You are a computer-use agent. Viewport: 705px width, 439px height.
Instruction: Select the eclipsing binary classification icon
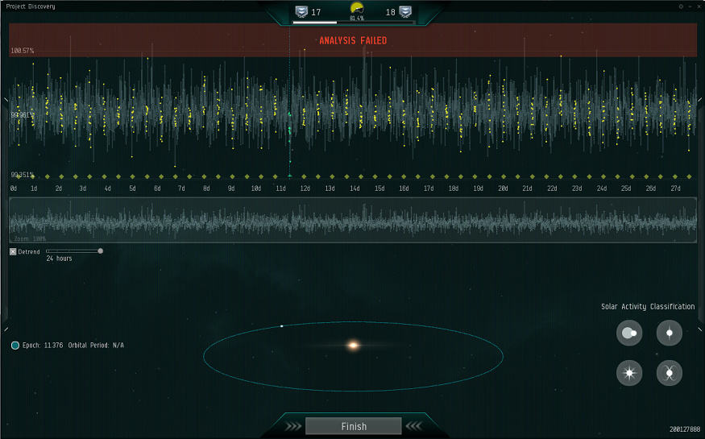629,333
